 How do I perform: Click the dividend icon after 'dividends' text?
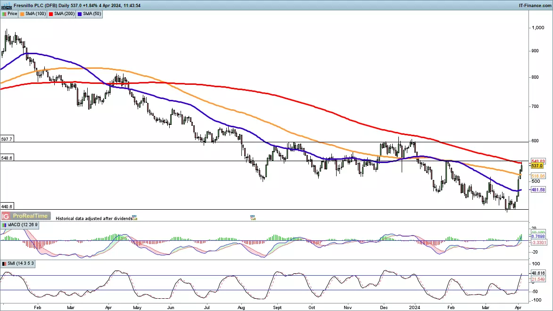coord(134,218)
